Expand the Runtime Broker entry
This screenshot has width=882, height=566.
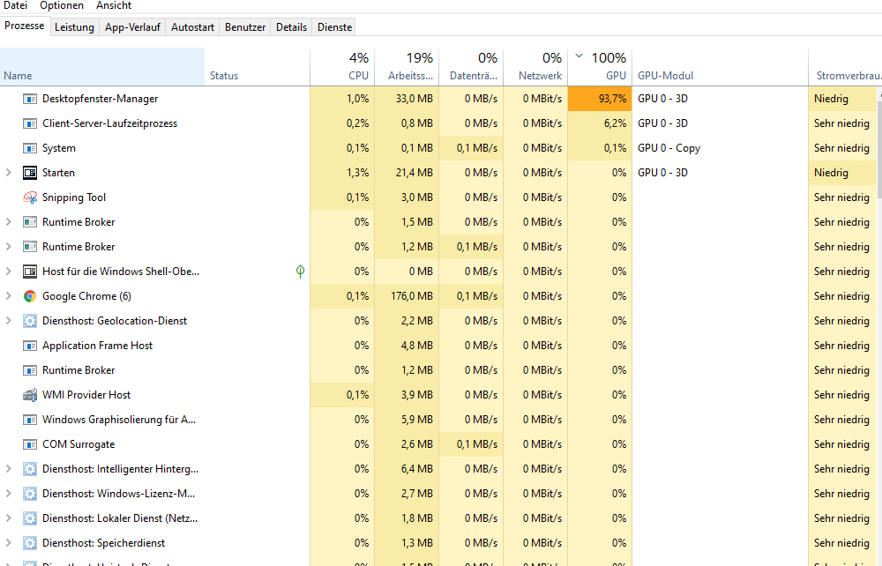(x=7, y=221)
